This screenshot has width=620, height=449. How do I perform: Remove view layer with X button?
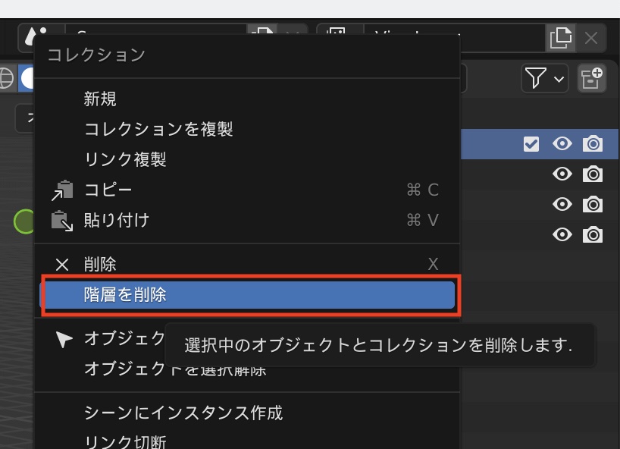pyautogui.click(x=591, y=37)
